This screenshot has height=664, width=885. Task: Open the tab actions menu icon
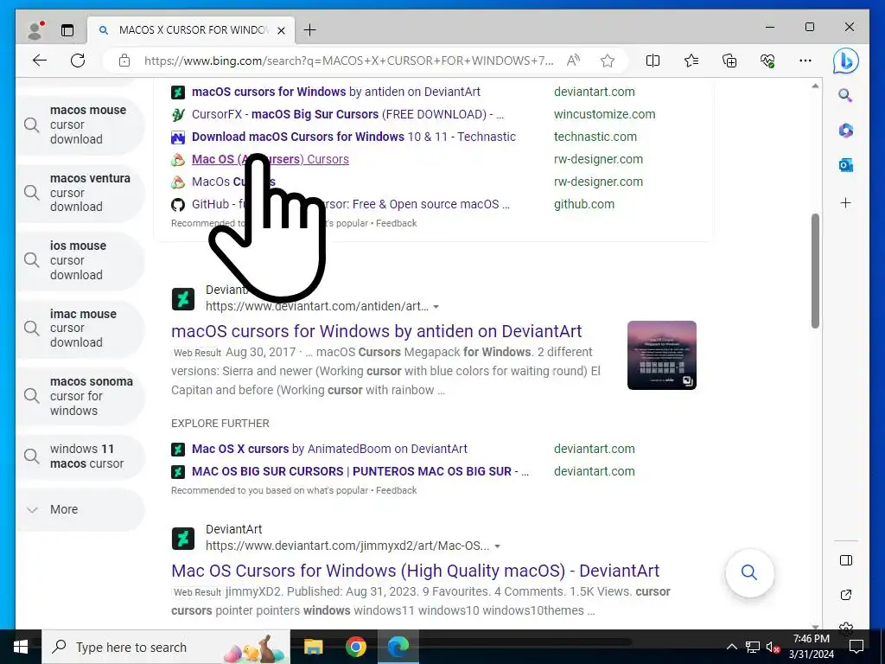(67, 30)
